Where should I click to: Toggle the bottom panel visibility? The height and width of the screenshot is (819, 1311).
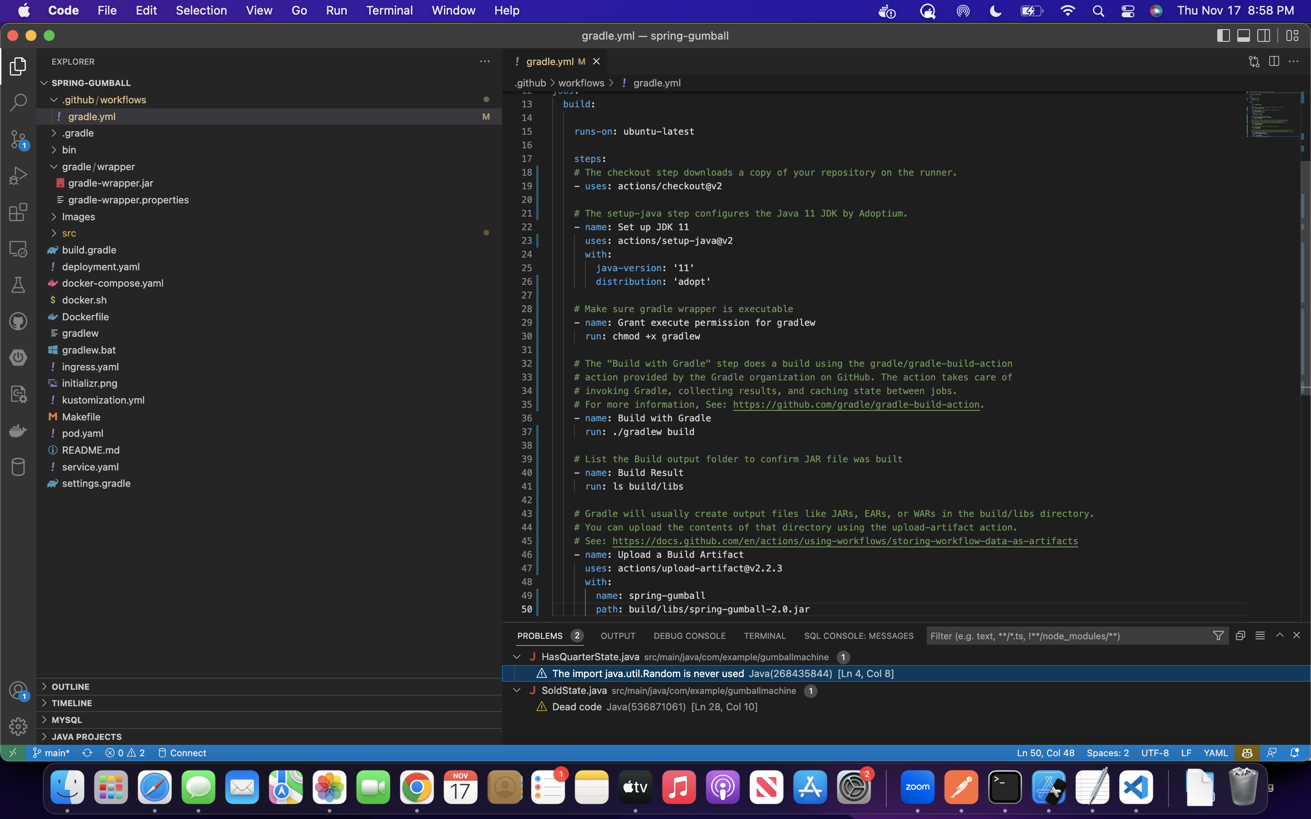pos(1243,35)
